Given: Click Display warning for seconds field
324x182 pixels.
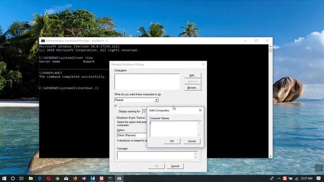Looking at the screenshot, I should coord(144,111).
